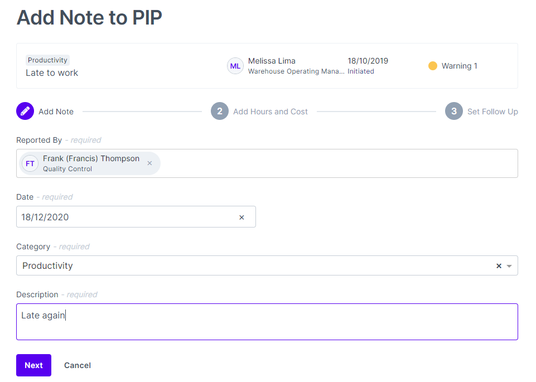Viewport: 536px width, 382px height.
Task: Cancel adding the note
Action: coord(78,365)
